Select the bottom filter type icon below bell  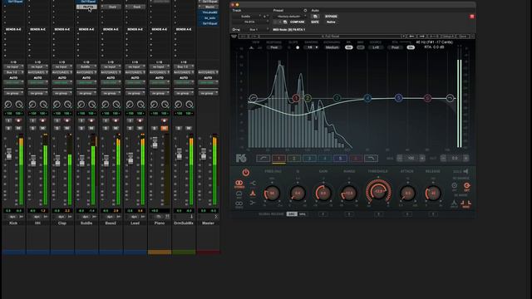tap(253, 203)
